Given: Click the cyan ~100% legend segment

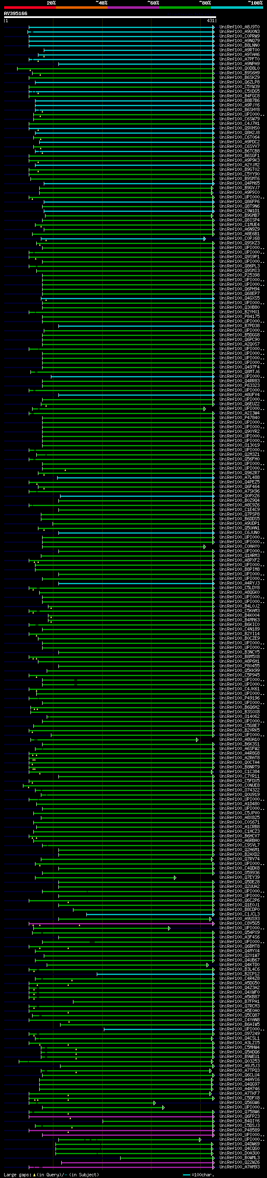Looking at the screenshot, I should click(x=237, y=8).
